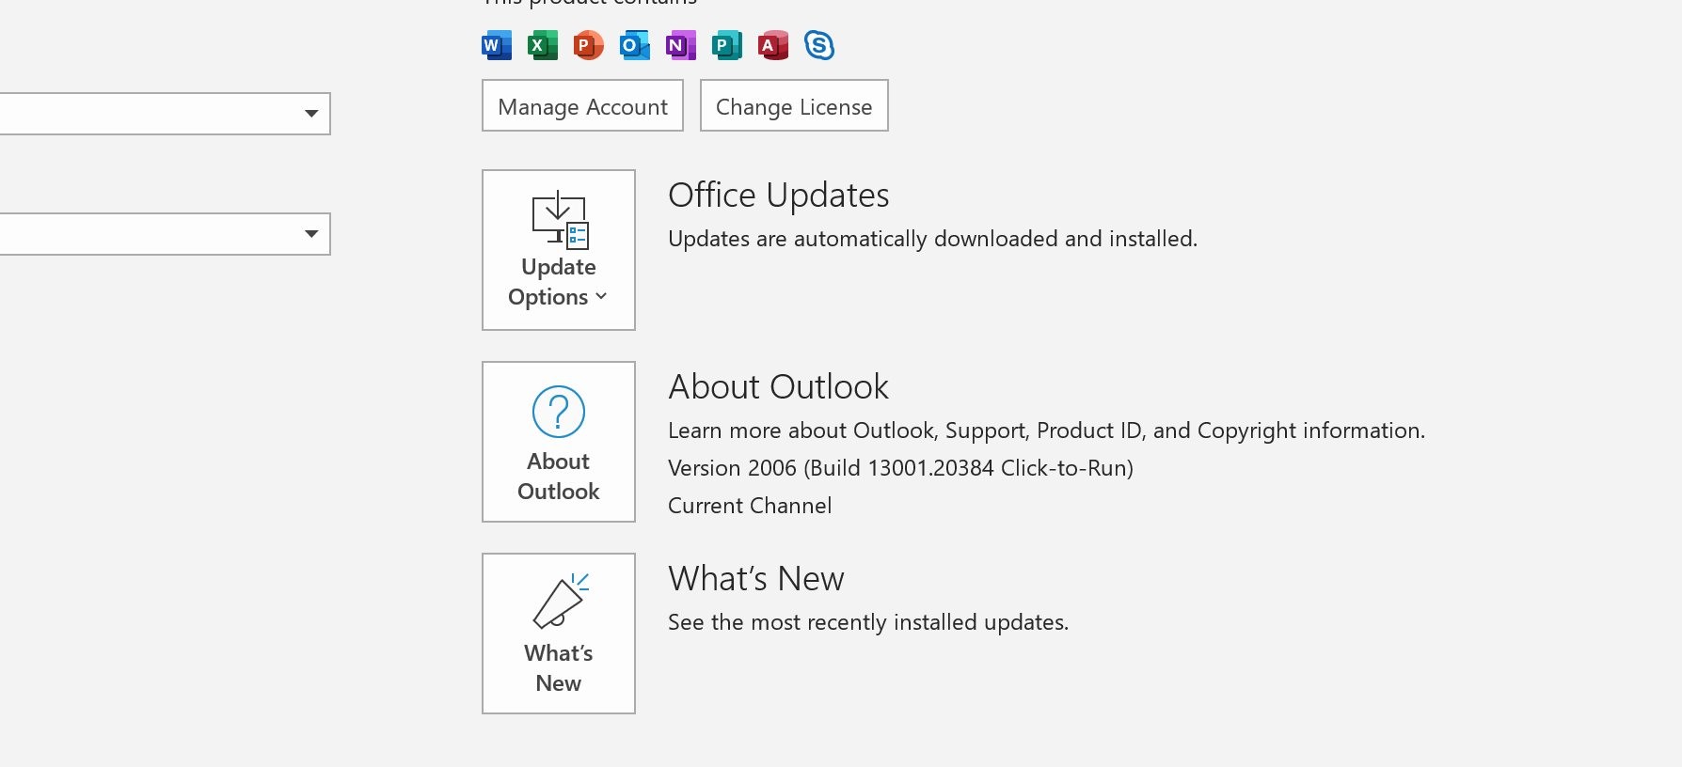This screenshot has height=767, width=1682.
Task: Click 'See the most recently installed updates' text
Action: [868, 622]
